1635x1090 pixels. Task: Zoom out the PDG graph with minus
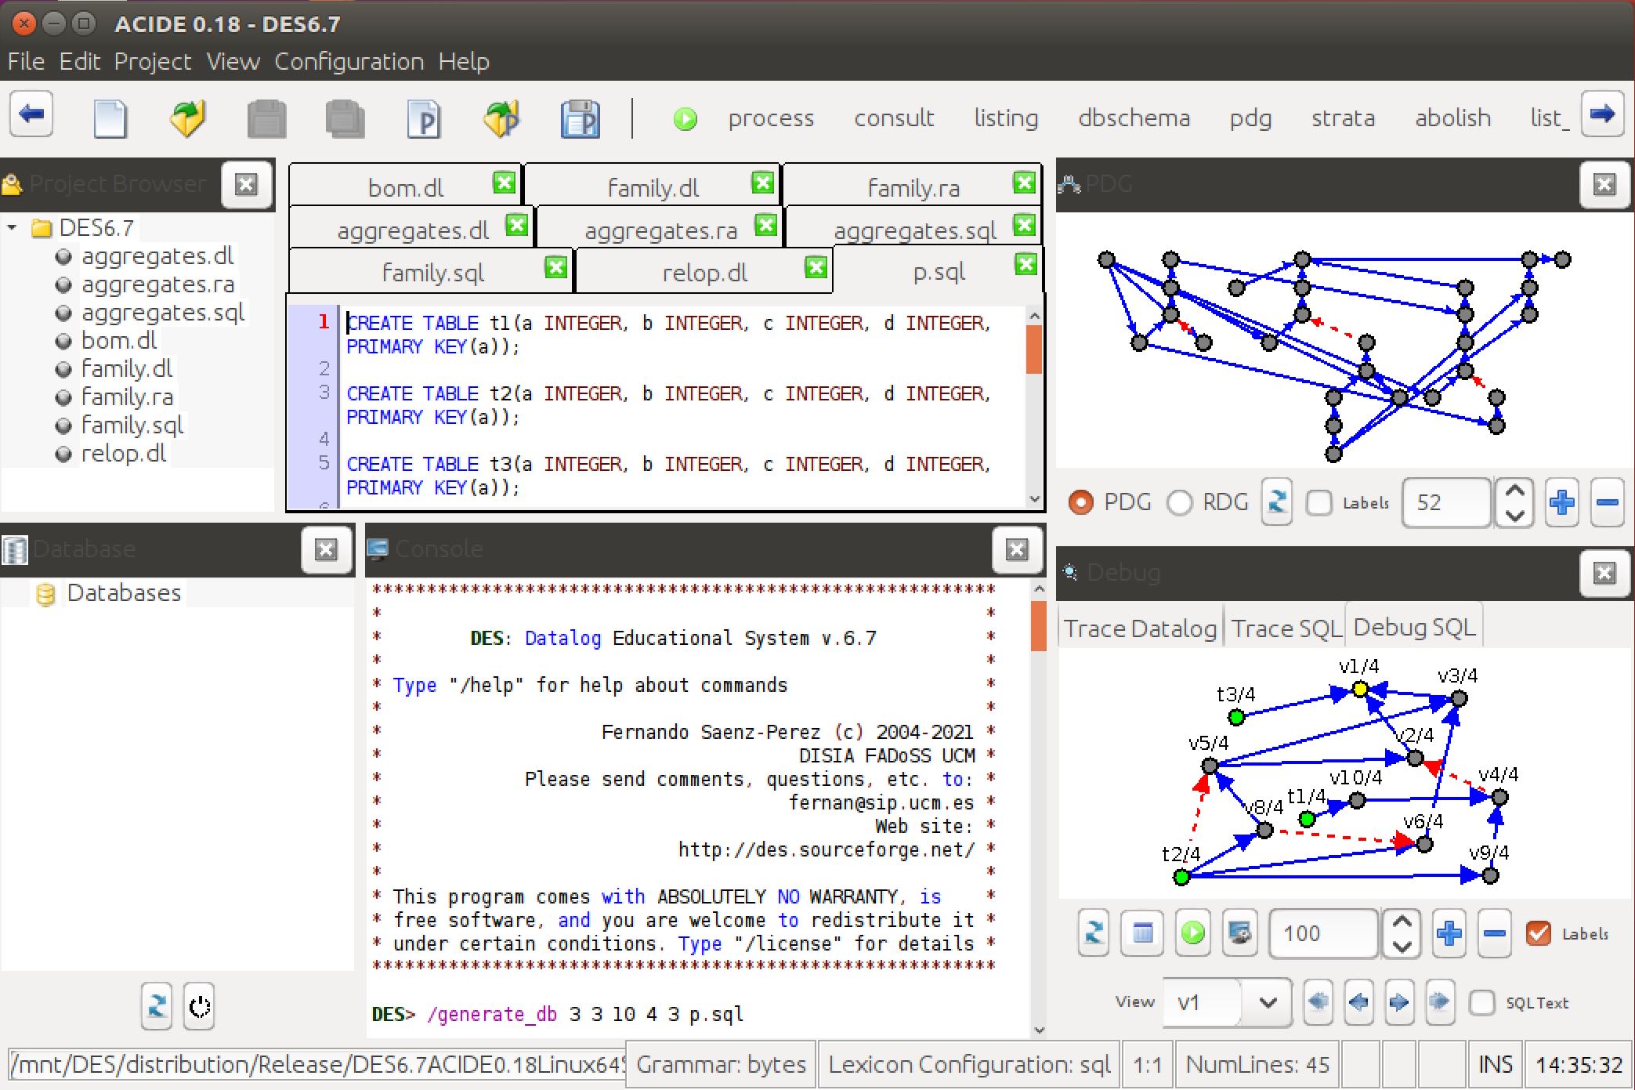pos(1608,502)
